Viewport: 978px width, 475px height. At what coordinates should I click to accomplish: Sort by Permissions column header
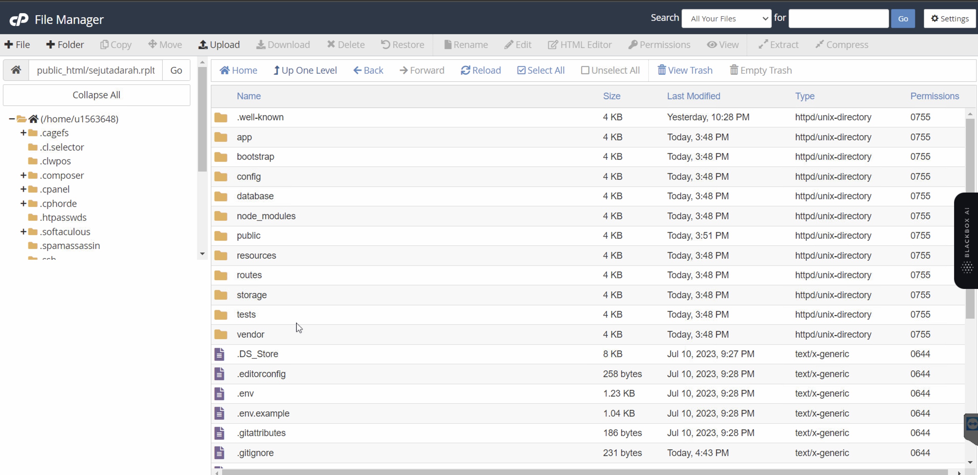[934, 96]
